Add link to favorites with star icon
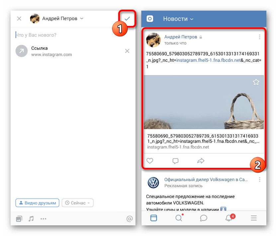Image resolution: width=277 pixels, height=236 pixels. click(x=256, y=82)
